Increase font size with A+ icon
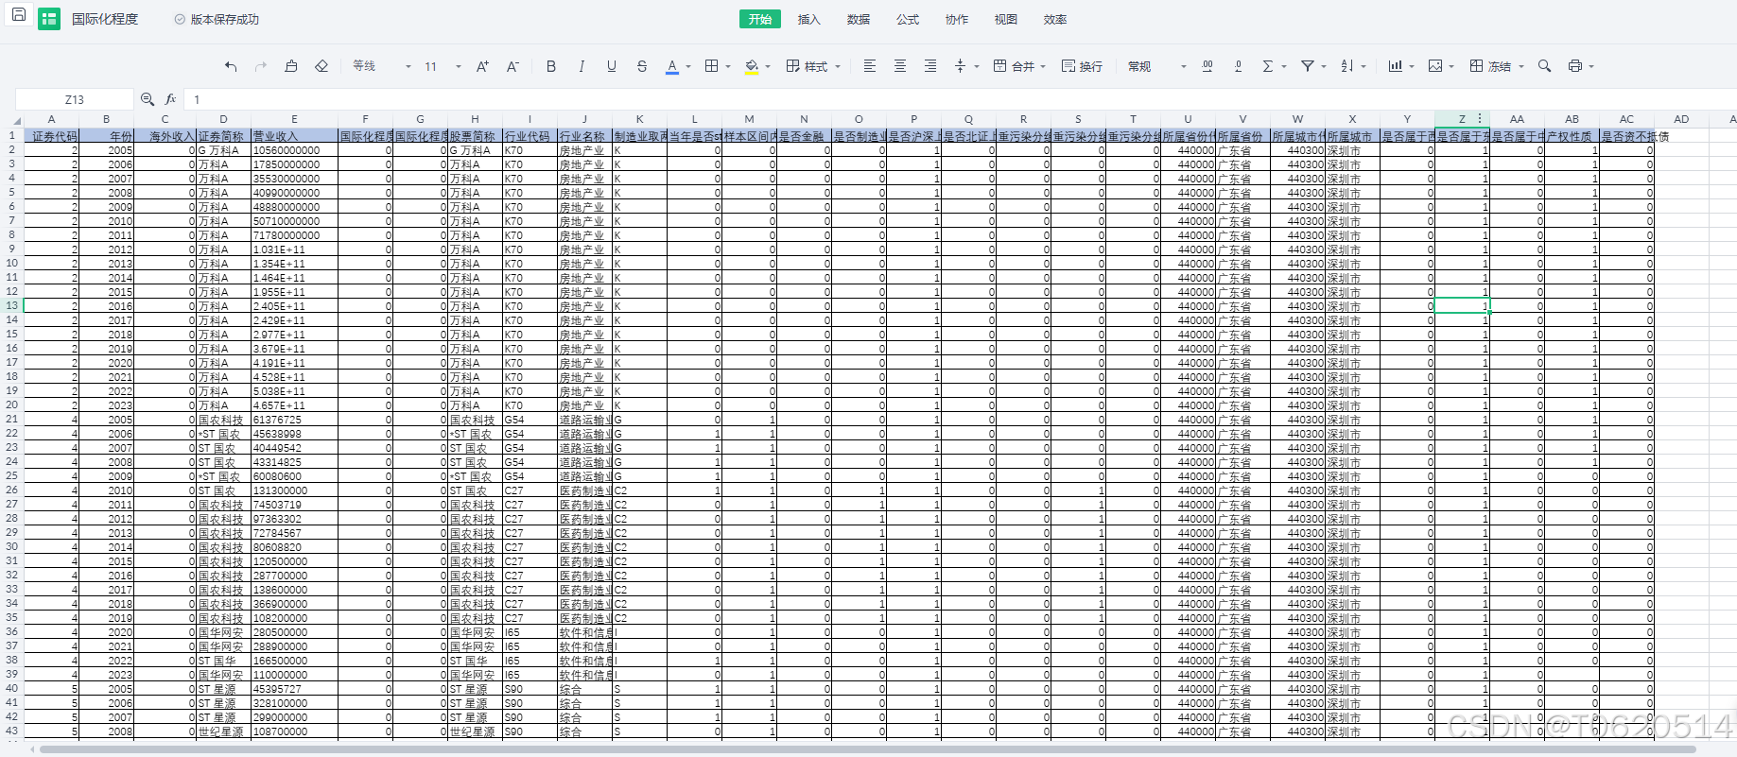This screenshot has height=757, width=1737. [x=482, y=66]
